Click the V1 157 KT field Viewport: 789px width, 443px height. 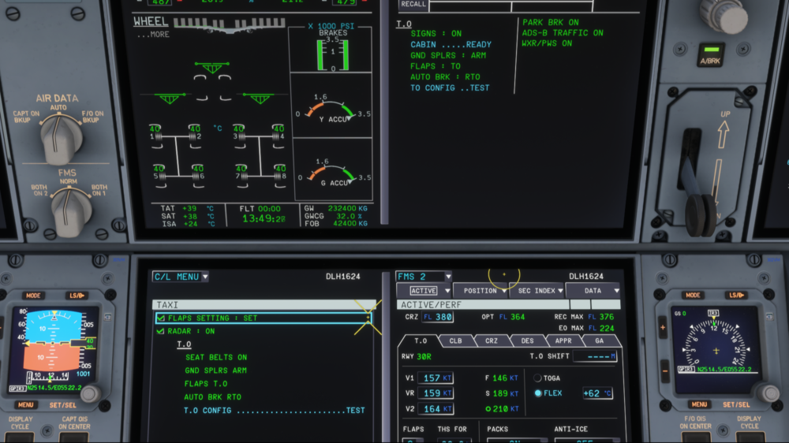[437, 378]
